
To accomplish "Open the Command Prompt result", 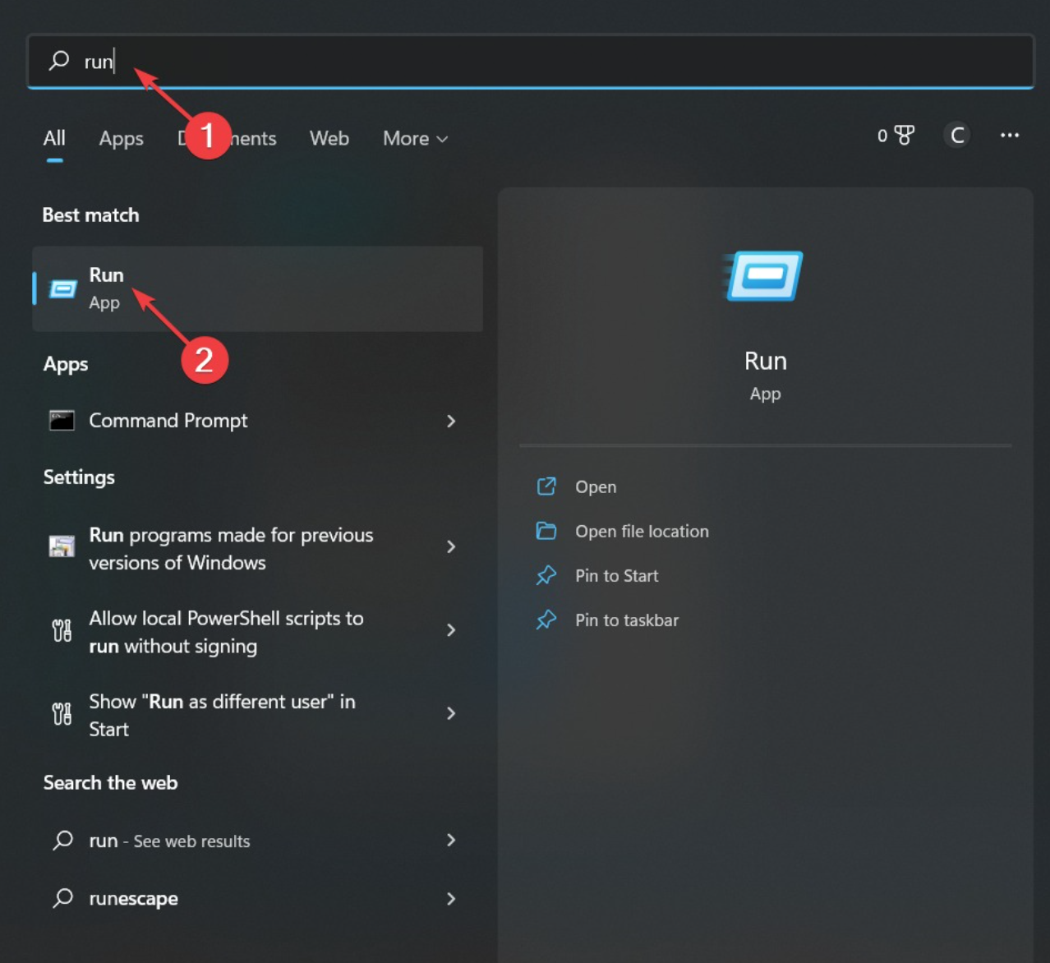I will (x=257, y=421).
